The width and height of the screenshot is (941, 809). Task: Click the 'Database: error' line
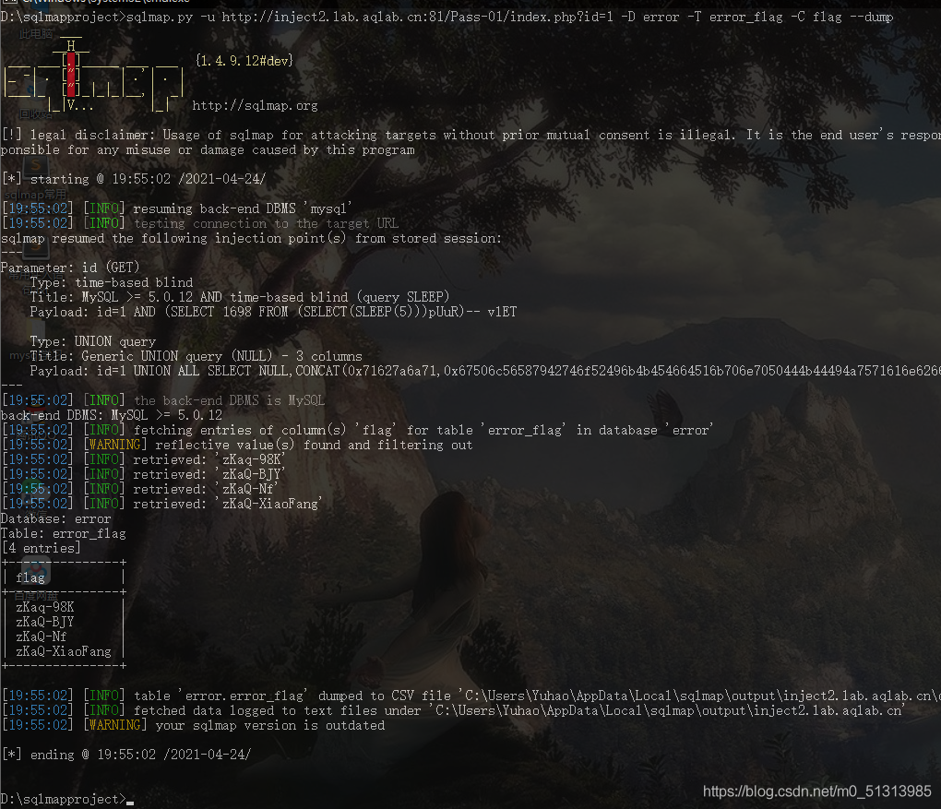pyautogui.click(x=55, y=518)
